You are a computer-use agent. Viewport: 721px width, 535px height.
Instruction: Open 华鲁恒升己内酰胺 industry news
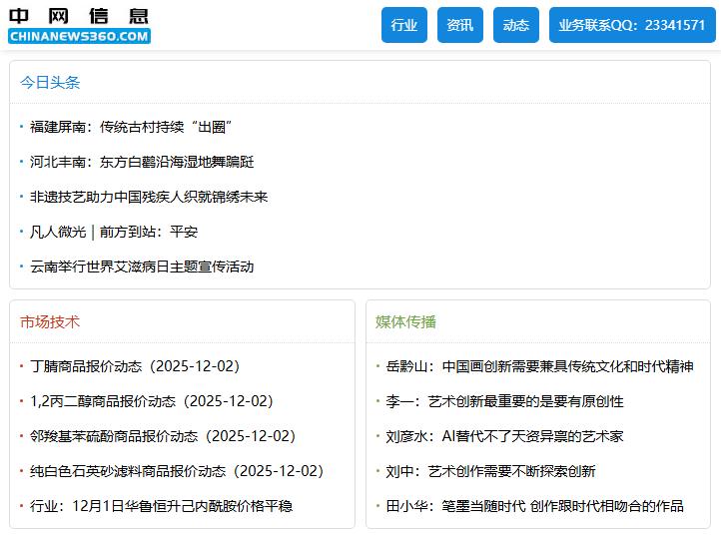[x=161, y=506]
